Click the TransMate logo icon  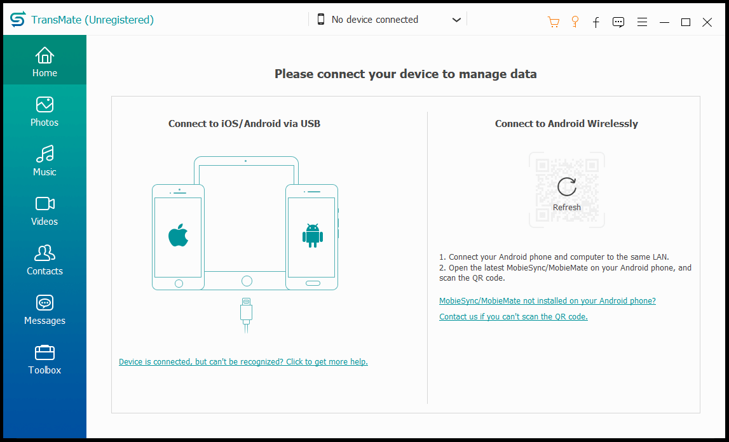[18, 20]
